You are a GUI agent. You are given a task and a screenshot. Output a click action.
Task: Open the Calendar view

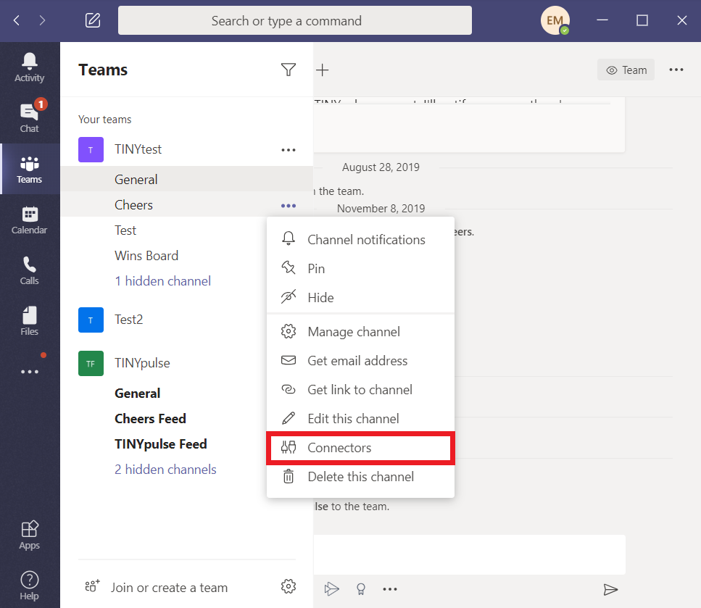pos(30,220)
